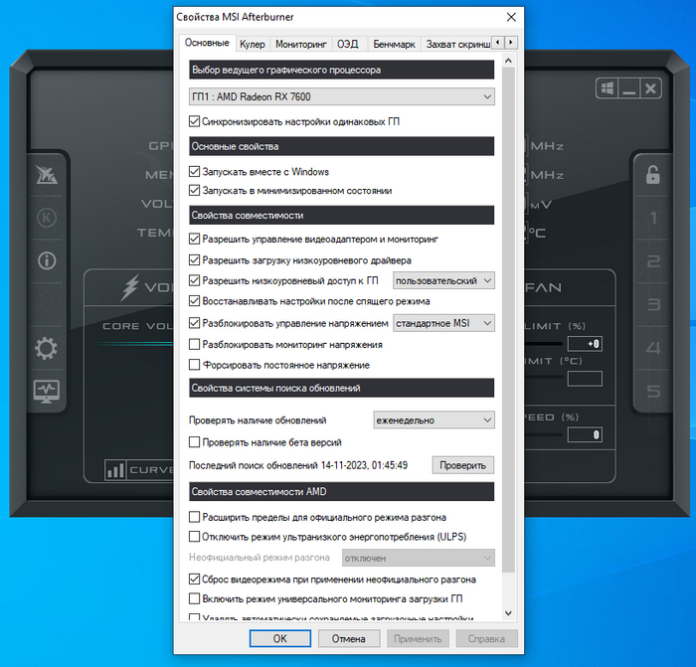Click the empty temp limit value field

[585, 379]
